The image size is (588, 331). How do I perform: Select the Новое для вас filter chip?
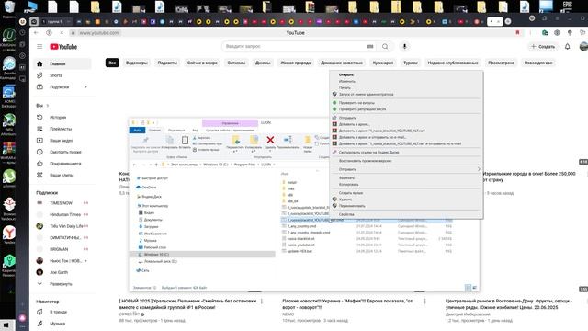(x=538, y=63)
